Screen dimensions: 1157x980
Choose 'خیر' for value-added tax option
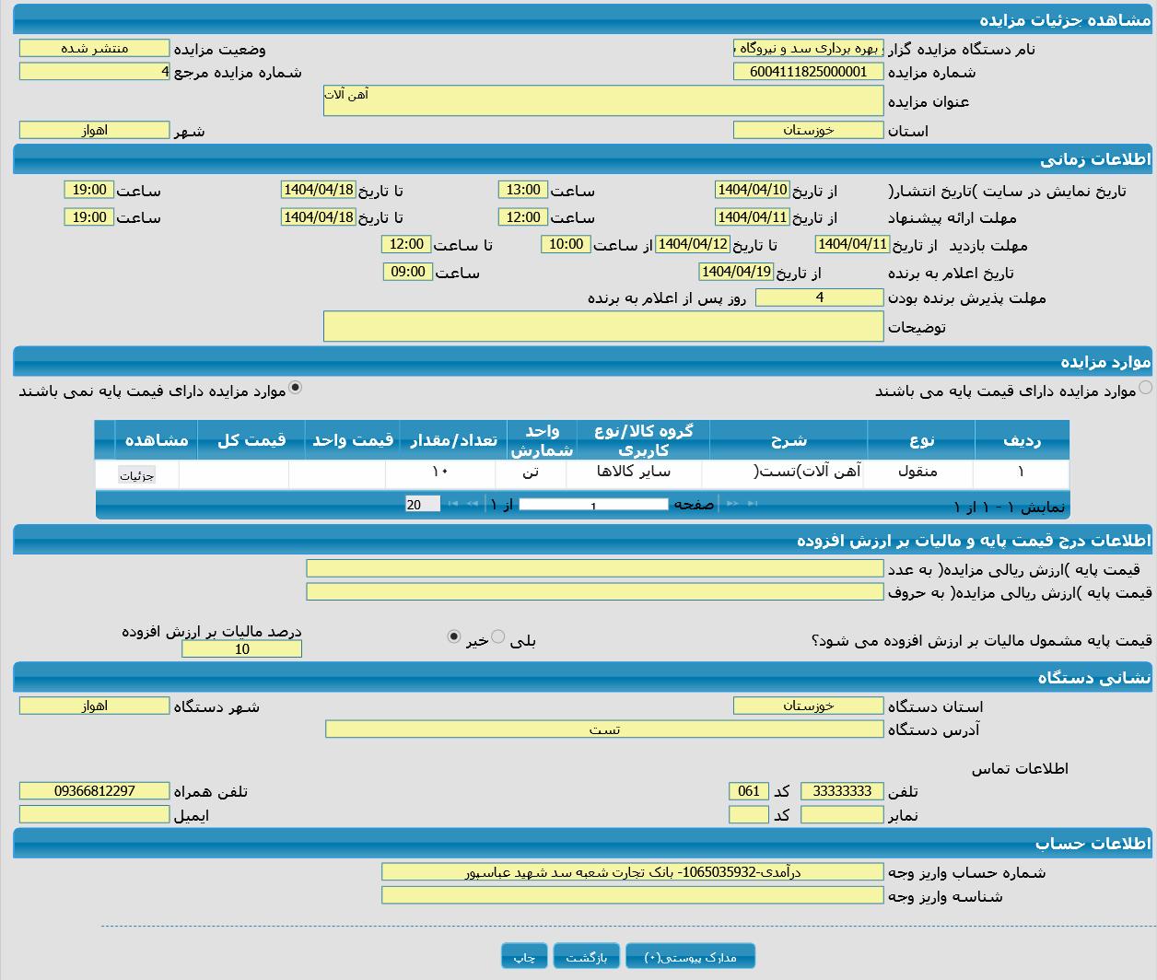[x=453, y=636]
